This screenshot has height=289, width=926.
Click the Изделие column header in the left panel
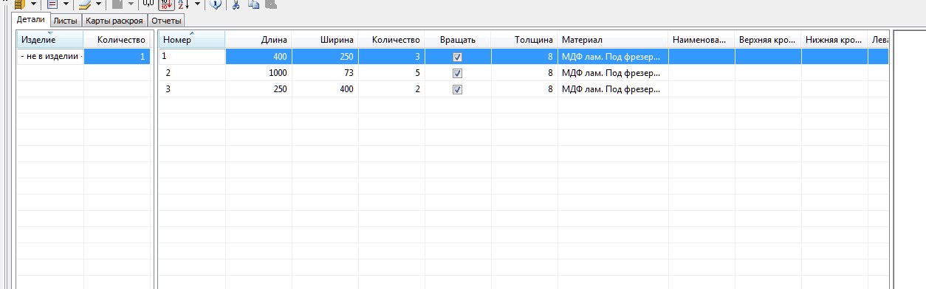(x=50, y=40)
